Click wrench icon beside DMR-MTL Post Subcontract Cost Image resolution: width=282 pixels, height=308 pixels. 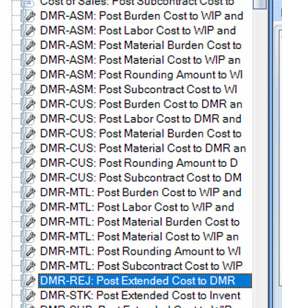pyautogui.click(x=29, y=266)
